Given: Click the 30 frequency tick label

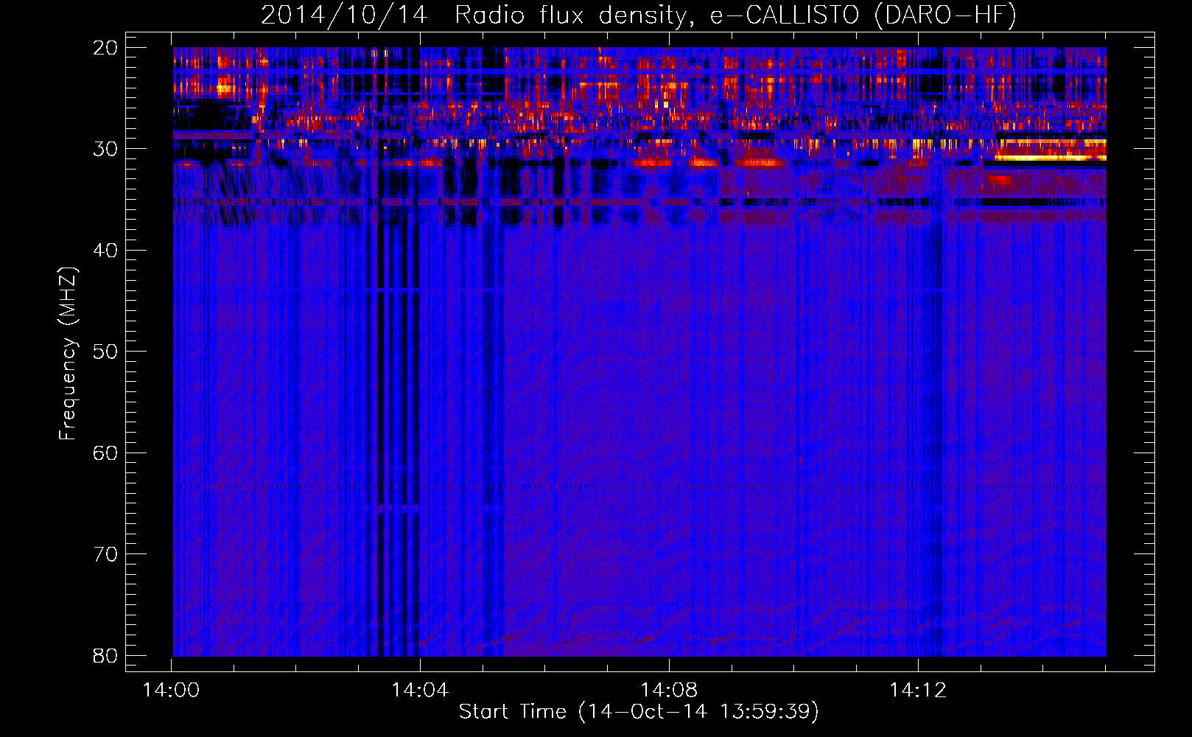Looking at the screenshot, I should 105,149.
